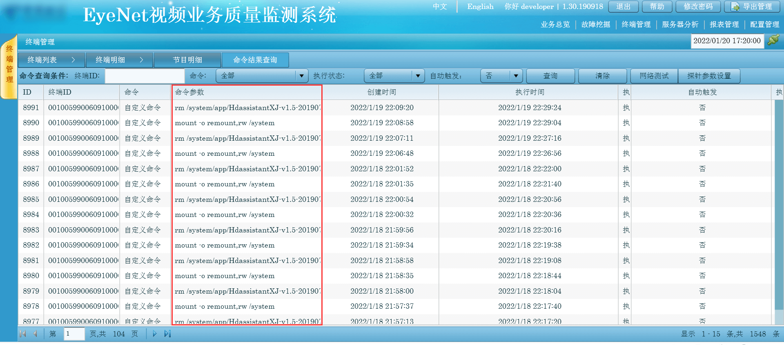Click the 导出管理 export document icon
The width and height of the screenshot is (784, 345).
(735, 7)
